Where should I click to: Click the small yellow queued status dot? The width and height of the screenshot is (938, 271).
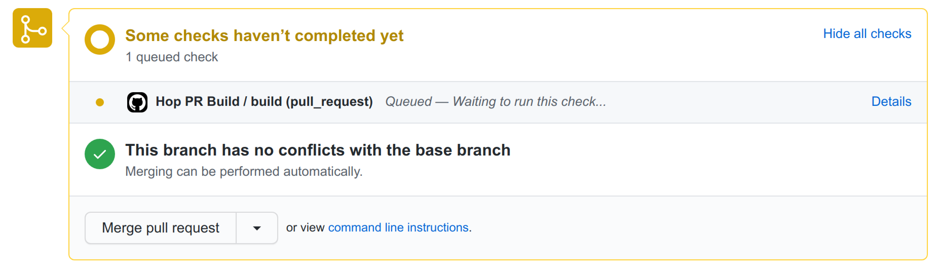[x=99, y=103]
